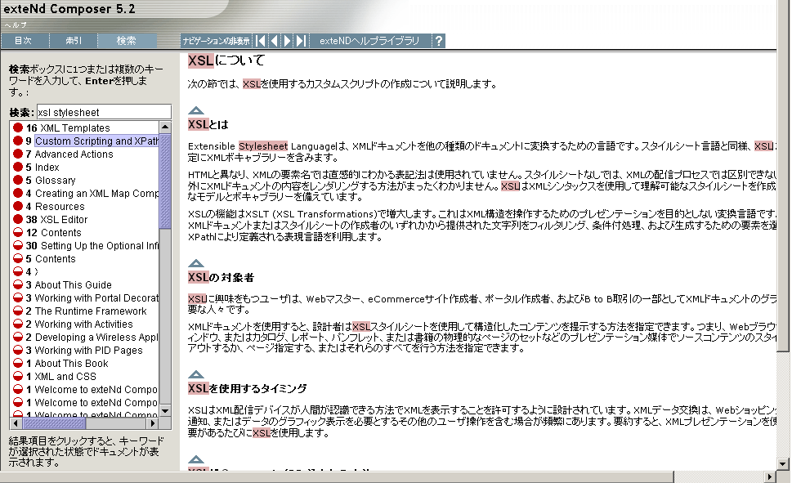Click the XSLとは section heading
The height and width of the screenshot is (483, 792).
coord(208,124)
